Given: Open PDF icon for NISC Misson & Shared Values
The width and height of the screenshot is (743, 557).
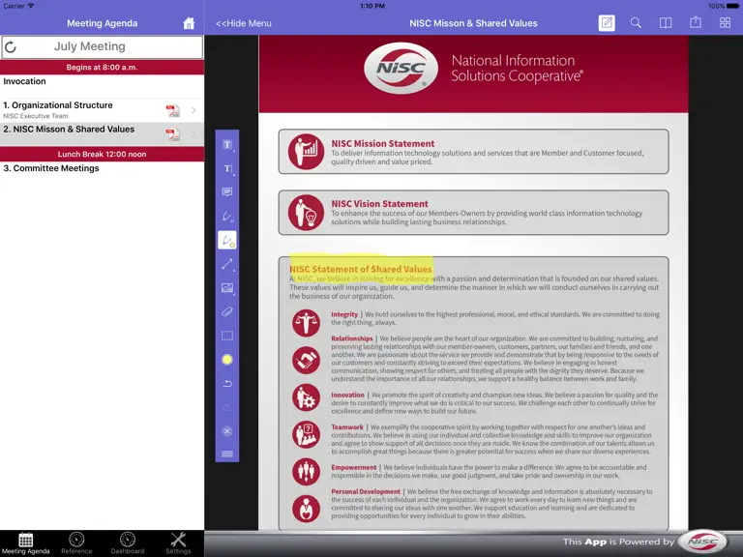Looking at the screenshot, I should [173, 134].
